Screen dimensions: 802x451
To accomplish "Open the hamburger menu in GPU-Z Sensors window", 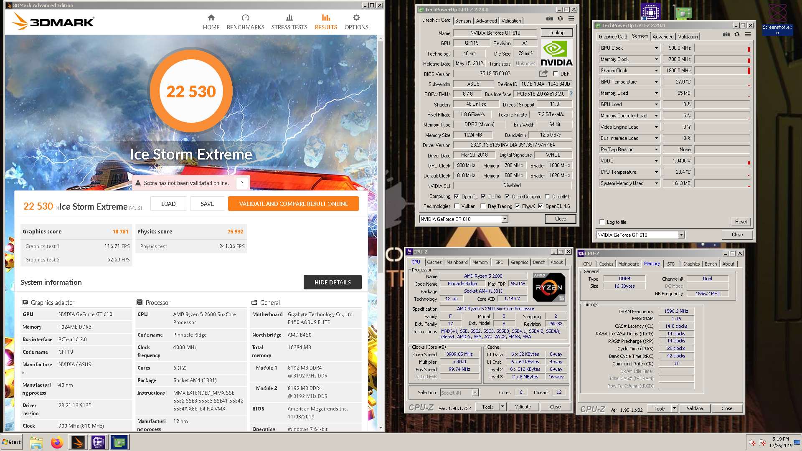I will [x=748, y=35].
